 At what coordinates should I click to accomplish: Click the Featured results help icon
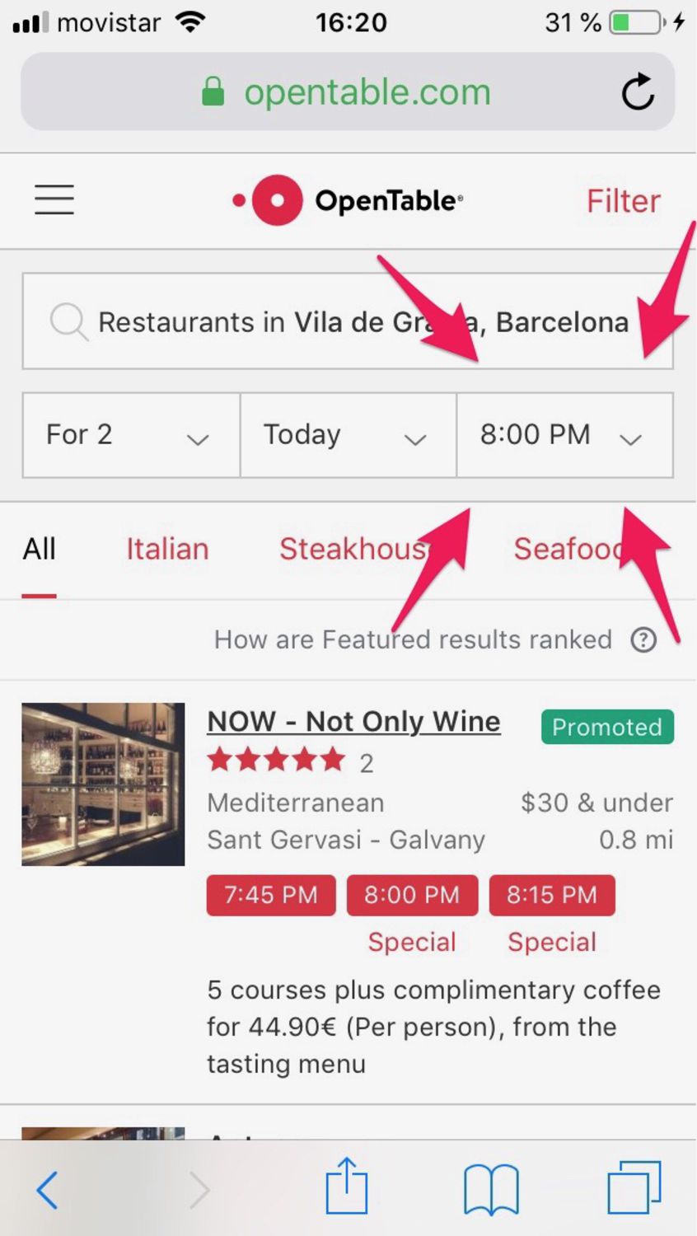[x=643, y=640]
